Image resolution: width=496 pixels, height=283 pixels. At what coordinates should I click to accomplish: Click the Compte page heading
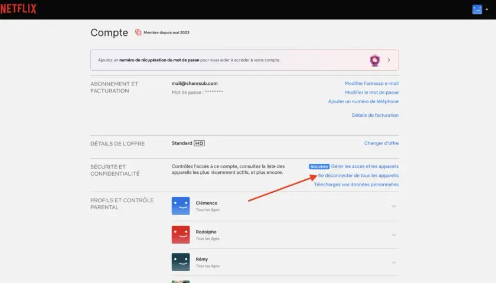click(109, 32)
